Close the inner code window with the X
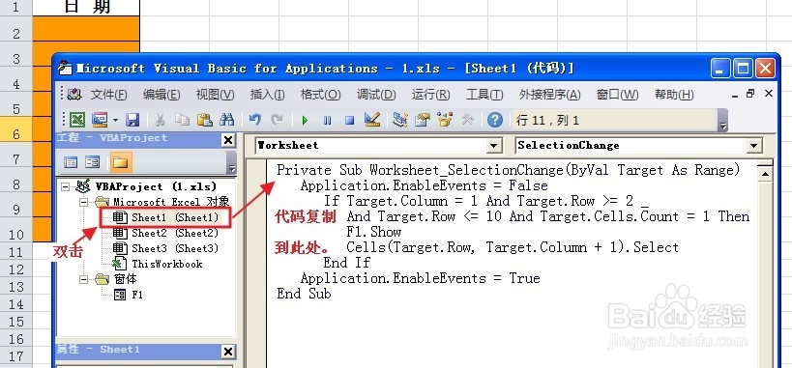Viewport: 792px width, 368px height. pos(768,94)
